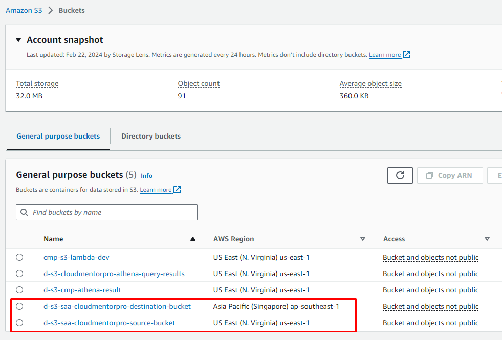Click the magnifier icon in bucket search
Viewport: 502px width, 340px height.
pos(24,212)
